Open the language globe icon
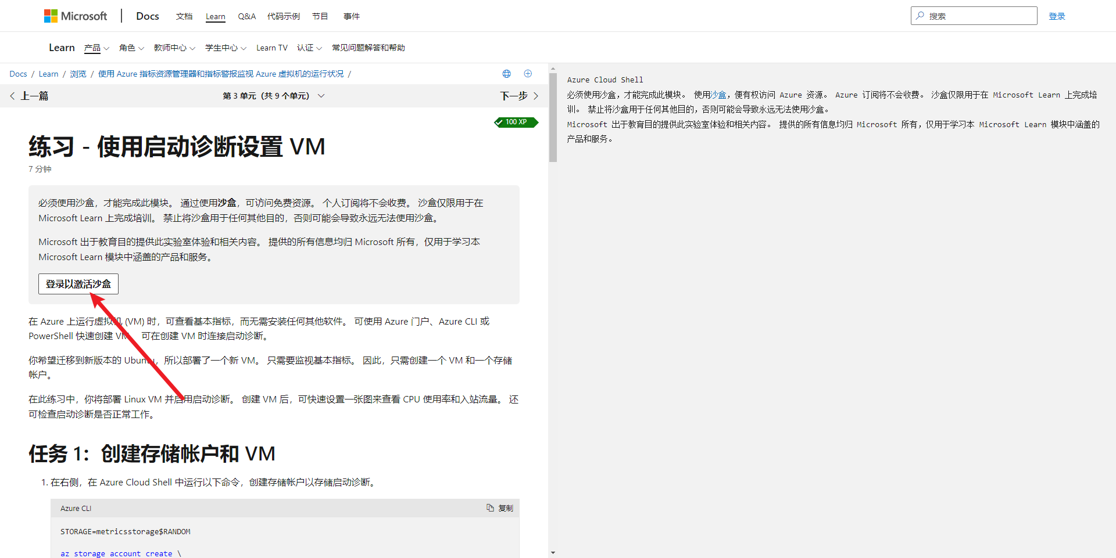This screenshot has width=1116, height=558. coord(507,74)
